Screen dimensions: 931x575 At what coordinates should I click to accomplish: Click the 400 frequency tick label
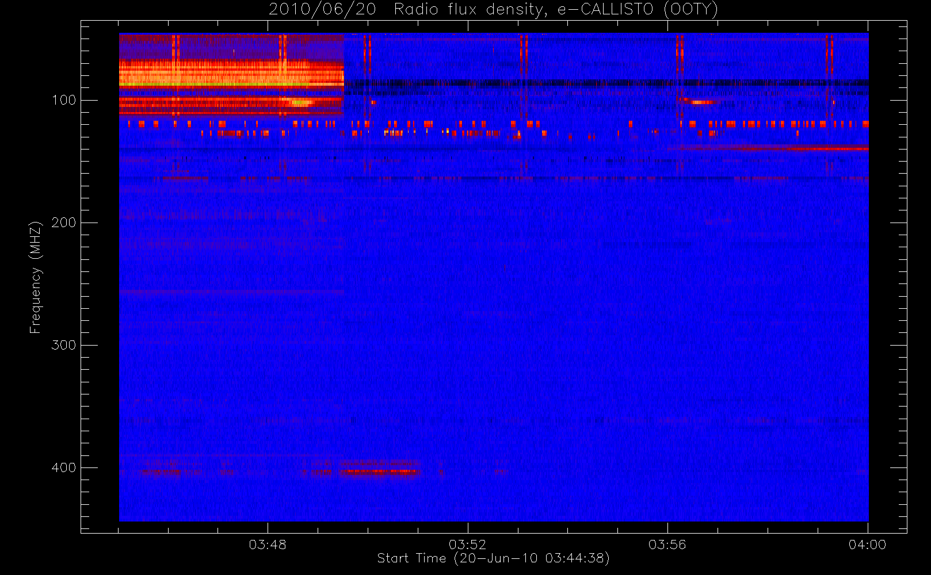point(64,467)
